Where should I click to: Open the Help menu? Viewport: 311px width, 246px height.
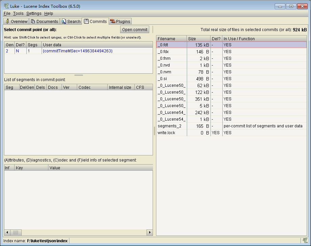[49, 14]
